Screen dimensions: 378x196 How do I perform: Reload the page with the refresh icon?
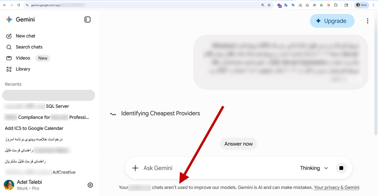click(x=19, y=5)
